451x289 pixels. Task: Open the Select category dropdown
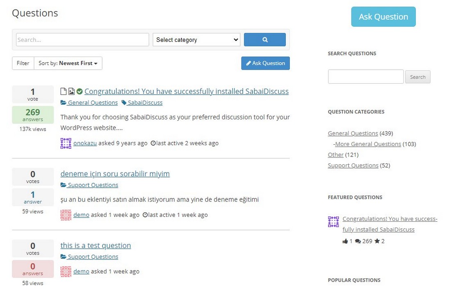coord(196,40)
